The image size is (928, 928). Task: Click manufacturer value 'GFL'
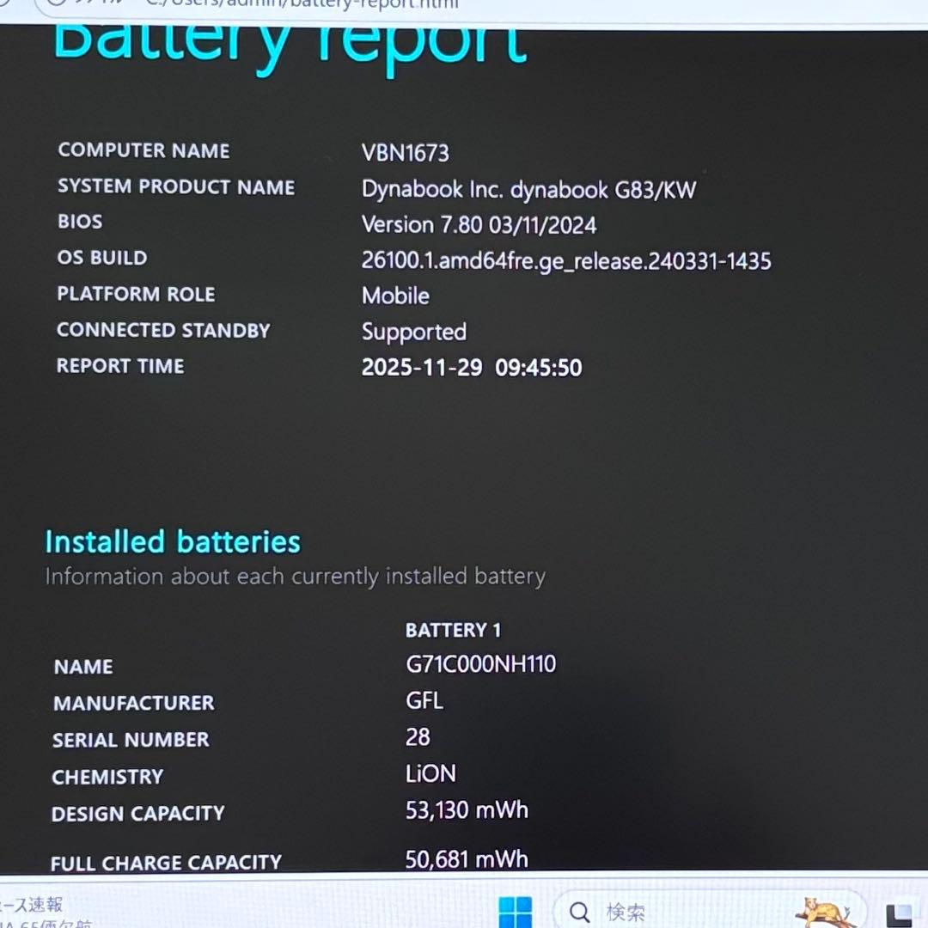point(424,701)
